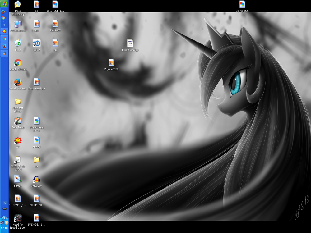Select the Need for Speed Carbon shortcut
This screenshot has height=233, width=311.
[x=18, y=218]
